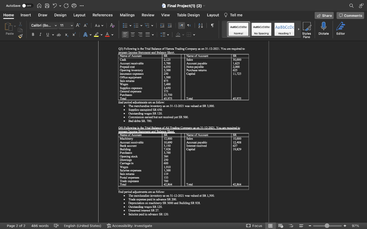Click the Center text alignment icon
Image resolution: width=367 pixels, height=229 pixels.
click(133, 35)
